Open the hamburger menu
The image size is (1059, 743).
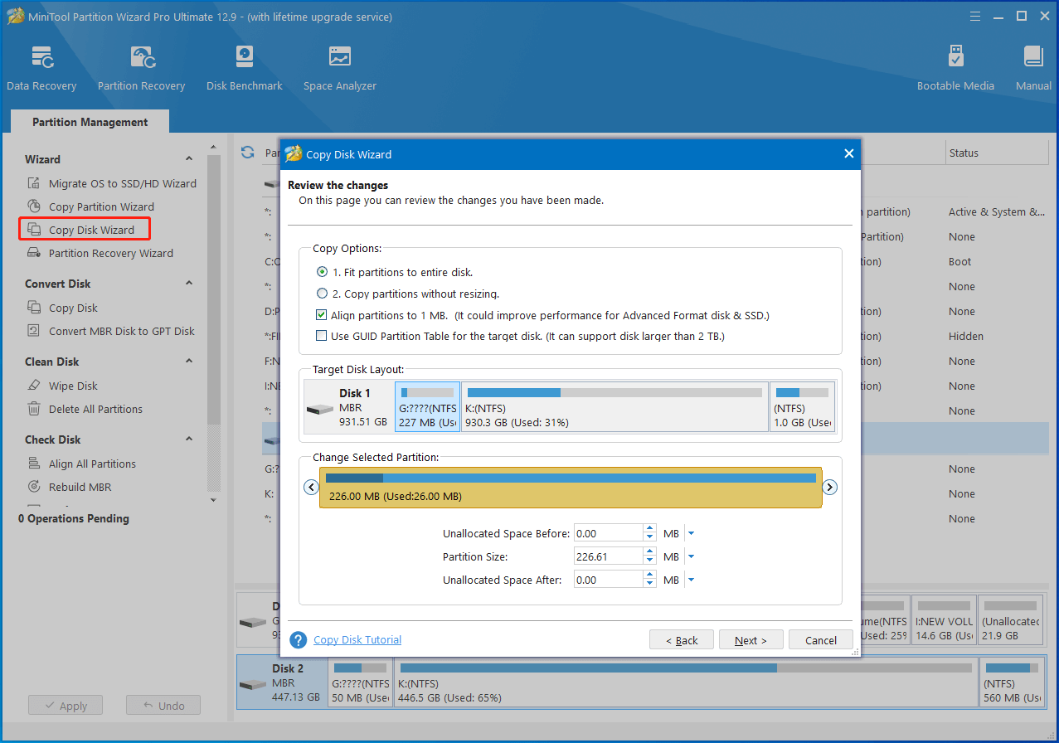coord(974,15)
